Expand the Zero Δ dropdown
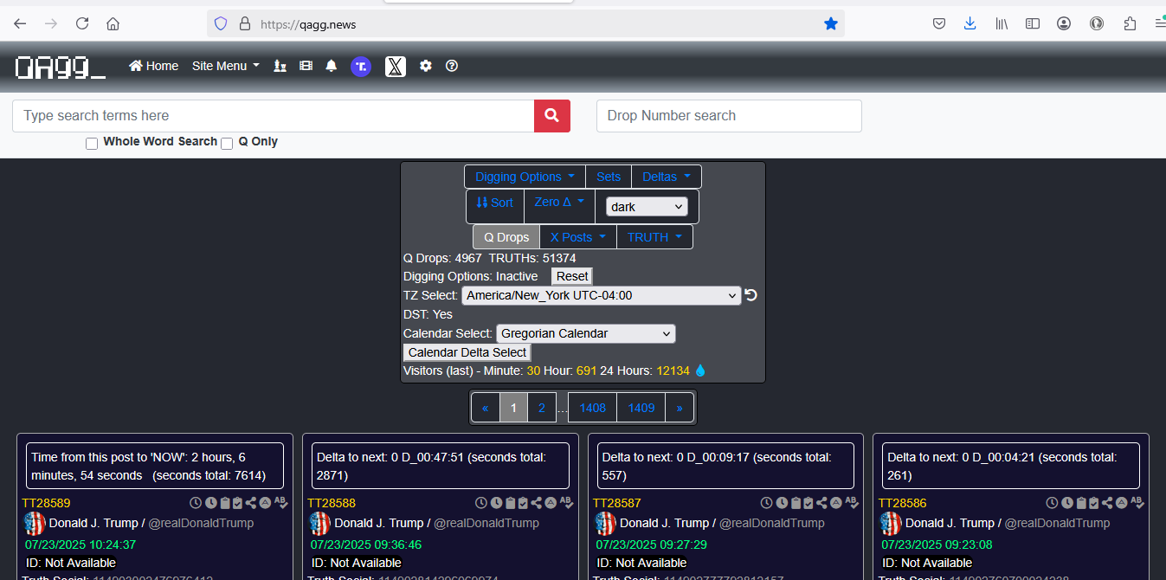The height and width of the screenshot is (580, 1166). 559,202
